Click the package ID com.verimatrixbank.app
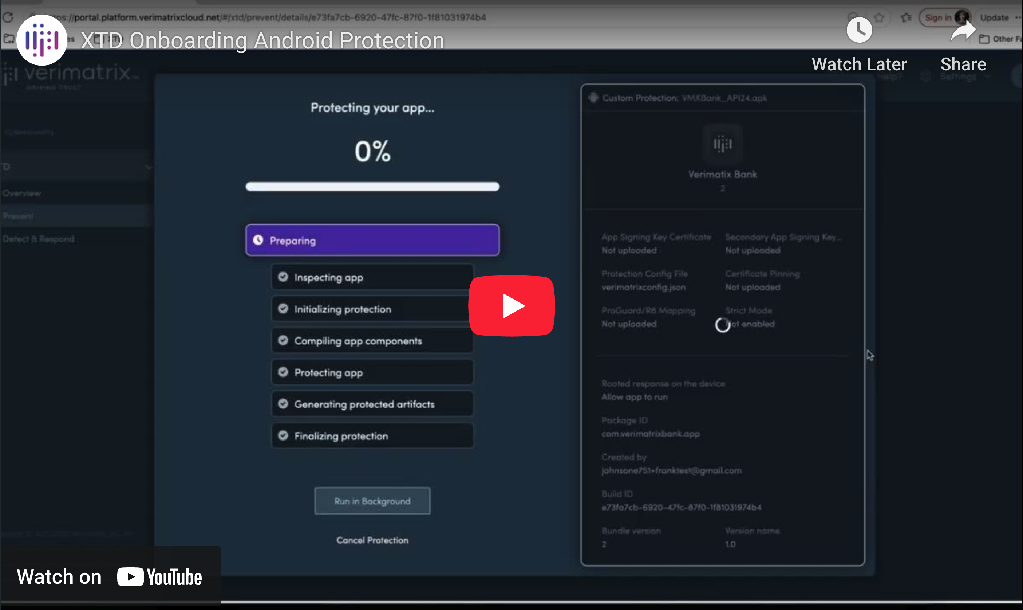The width and height of the screenshot is (1023, 610). [651, 434]
